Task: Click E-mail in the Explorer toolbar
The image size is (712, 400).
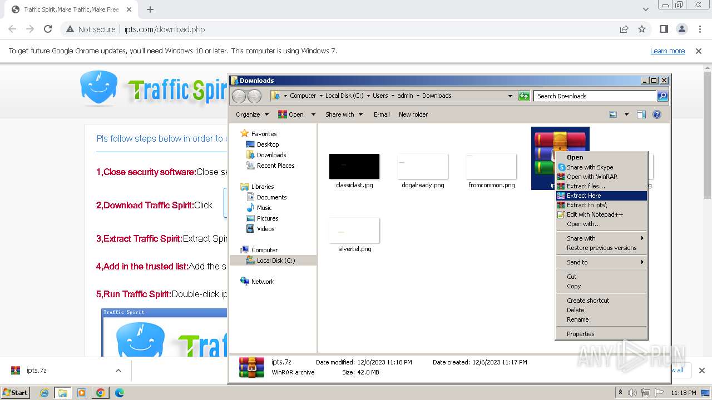Action: (382, 114)
